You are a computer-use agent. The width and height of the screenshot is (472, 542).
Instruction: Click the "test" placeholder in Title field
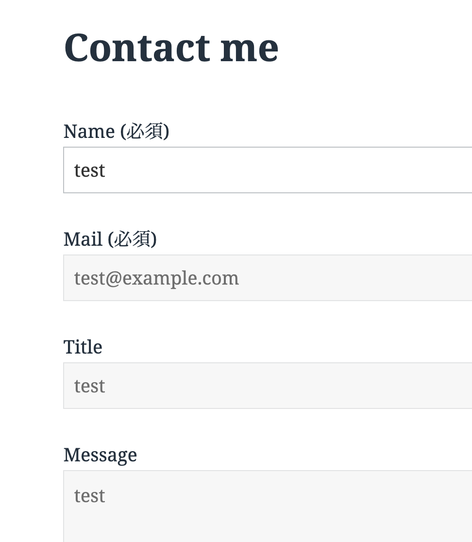90,386
